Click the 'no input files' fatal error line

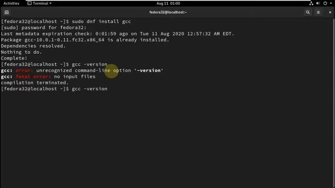(x=48, y=77)
